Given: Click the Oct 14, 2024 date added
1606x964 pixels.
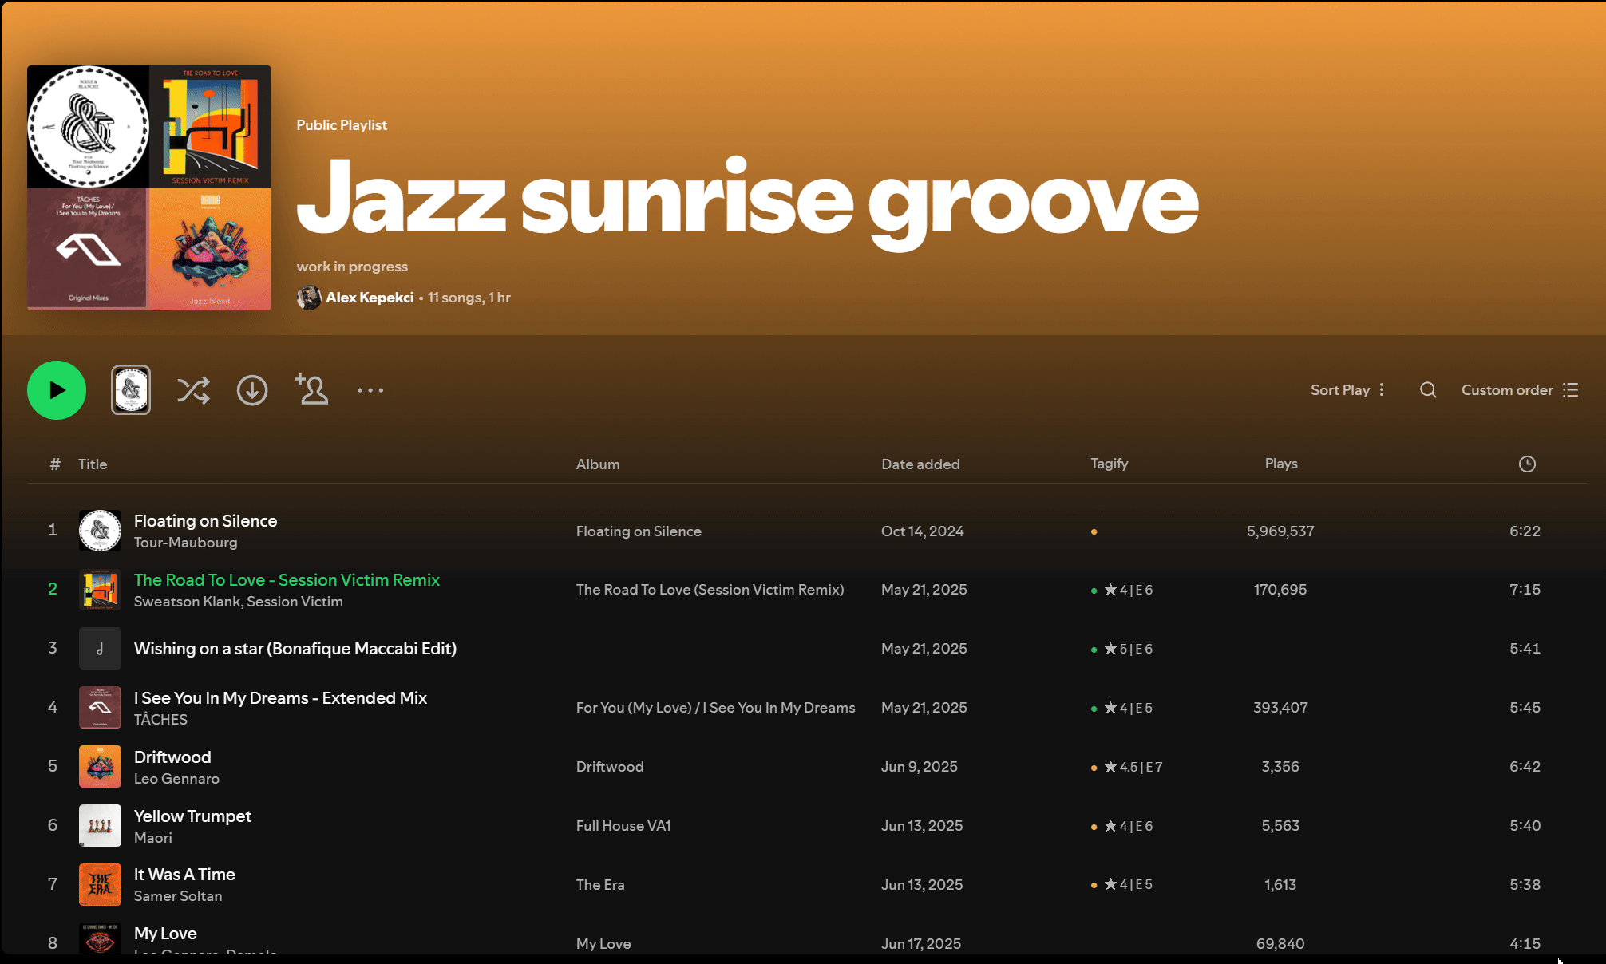Looking at the screenshot, I should (922, 531).
